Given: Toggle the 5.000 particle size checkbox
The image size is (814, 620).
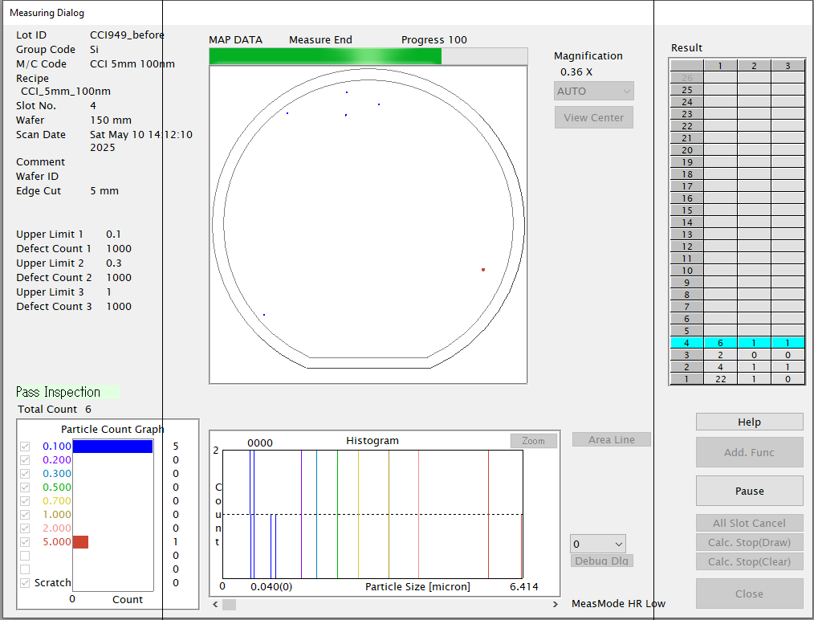Looking at the screenshot, I should pyautogui.click(x=25, y=542).
